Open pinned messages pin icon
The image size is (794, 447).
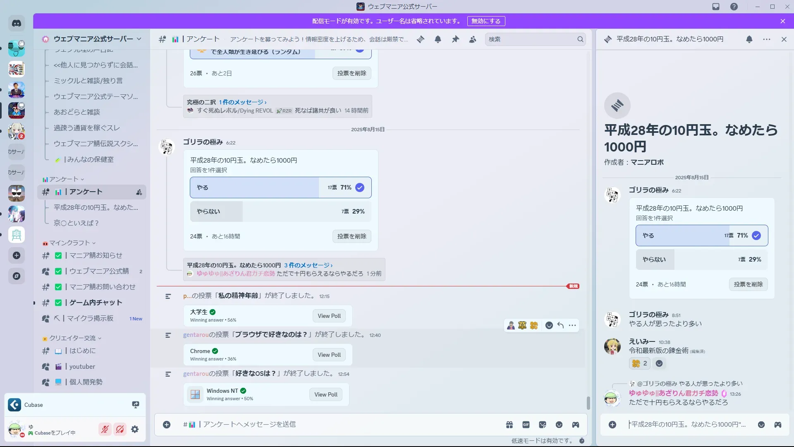coord(455,39)
